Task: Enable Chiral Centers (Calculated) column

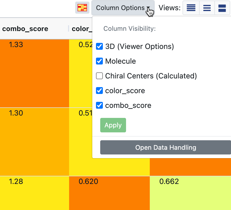Action: coord(99,76)
